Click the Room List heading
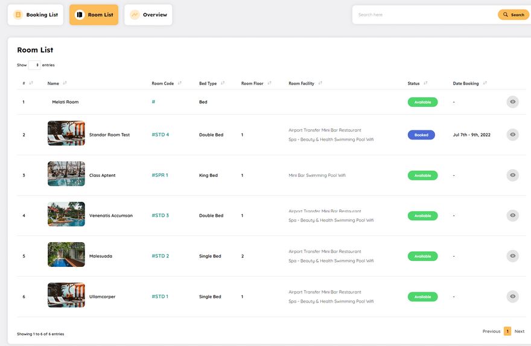This screenshot has height=346, width=531. tap(35, 50)
